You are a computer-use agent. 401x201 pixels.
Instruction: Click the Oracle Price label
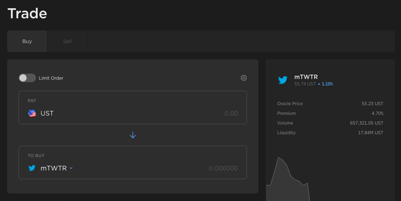pyautogui.click(x=290, y=104)
